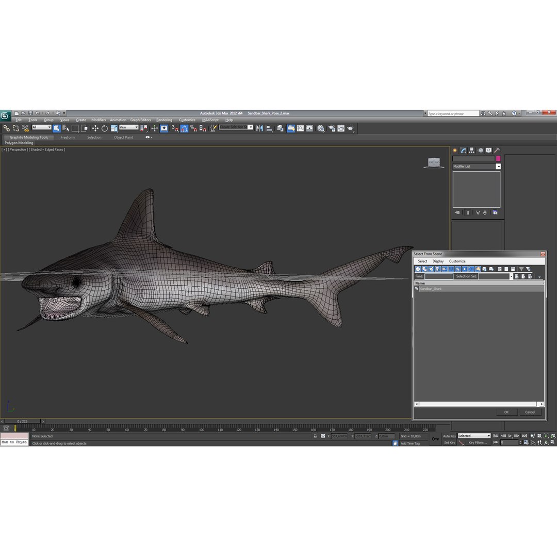
Task: Click Select and Manipulate icon
Action: [x=154, y=128]
